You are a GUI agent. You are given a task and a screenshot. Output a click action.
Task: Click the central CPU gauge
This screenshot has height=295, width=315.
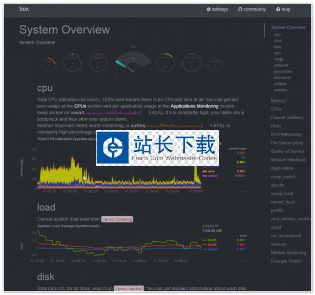coord(133,61)
